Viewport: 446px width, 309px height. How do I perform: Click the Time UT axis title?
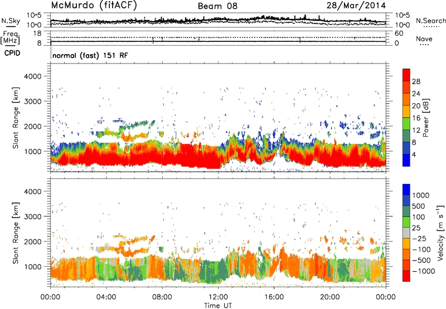coord(218,306)
